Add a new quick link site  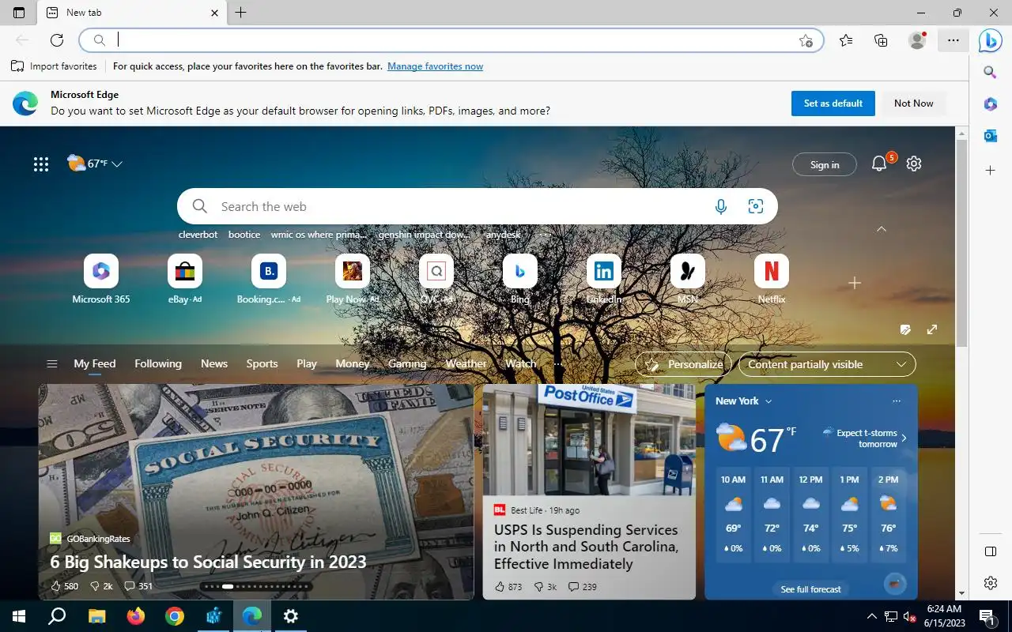855,283
